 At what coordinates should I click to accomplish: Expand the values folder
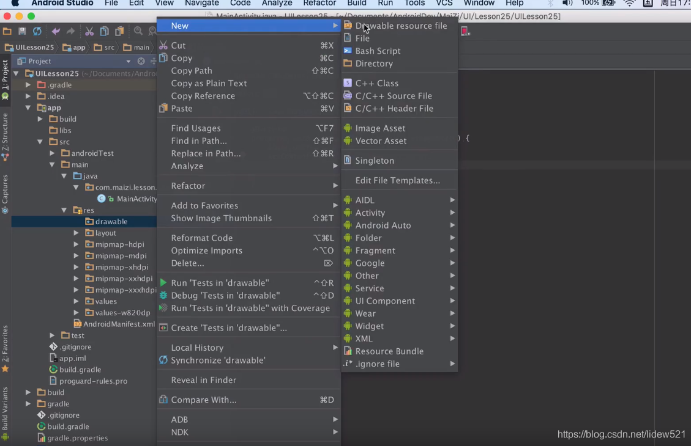tap(77, 301)
